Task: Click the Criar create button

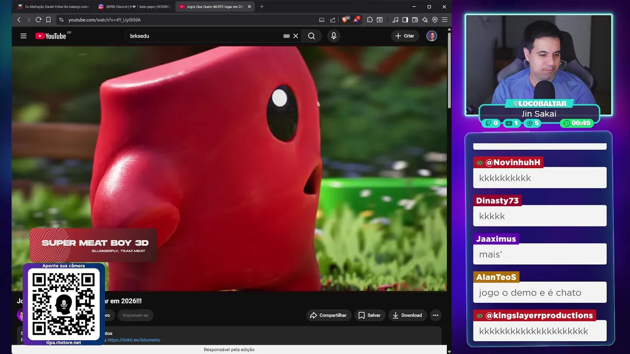Action: click(x=405, y=36)
